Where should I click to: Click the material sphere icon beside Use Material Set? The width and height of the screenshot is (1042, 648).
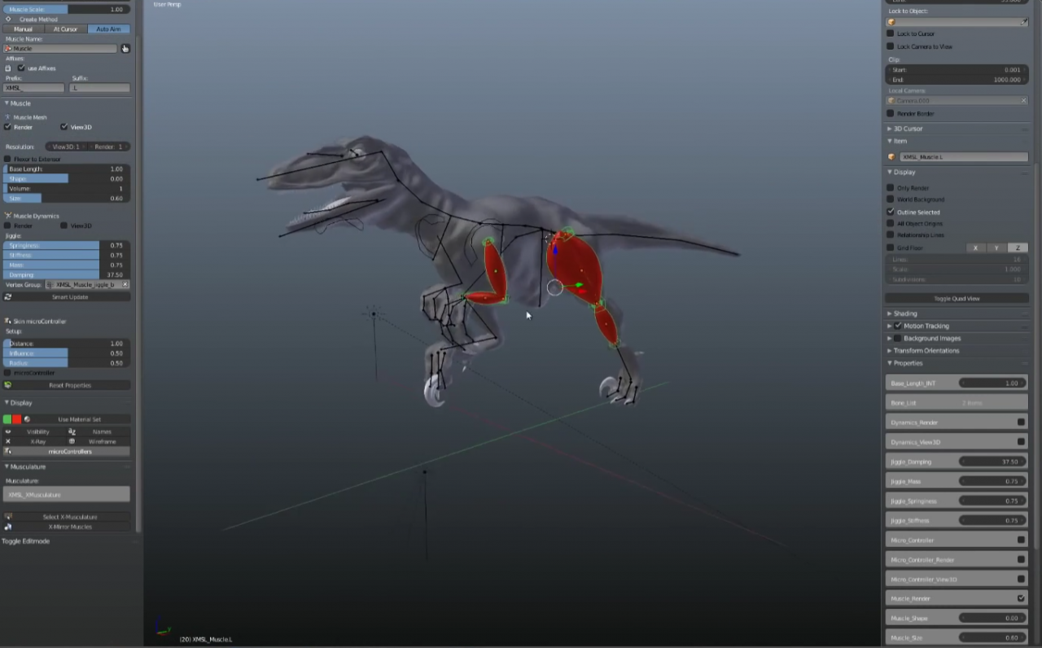tap(27, 419)
